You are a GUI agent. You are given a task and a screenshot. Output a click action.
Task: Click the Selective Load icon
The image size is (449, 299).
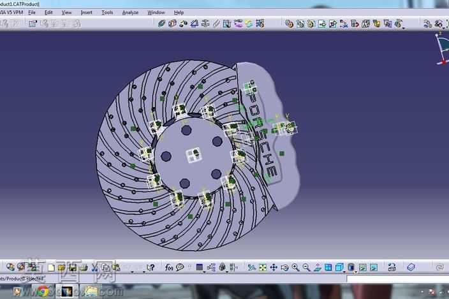(376, 24)
